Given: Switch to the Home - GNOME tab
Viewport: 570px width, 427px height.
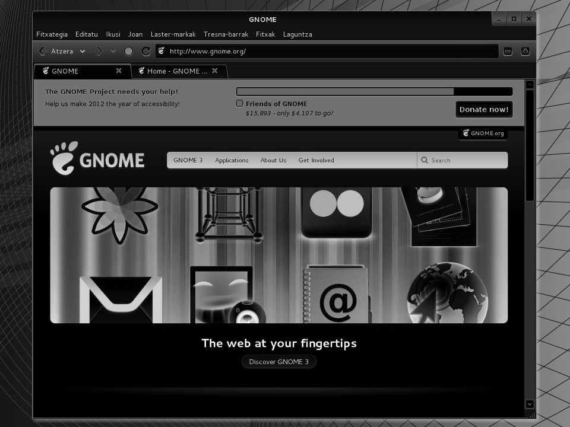Looking at the screenshot, I should click(x=179, y=71).
